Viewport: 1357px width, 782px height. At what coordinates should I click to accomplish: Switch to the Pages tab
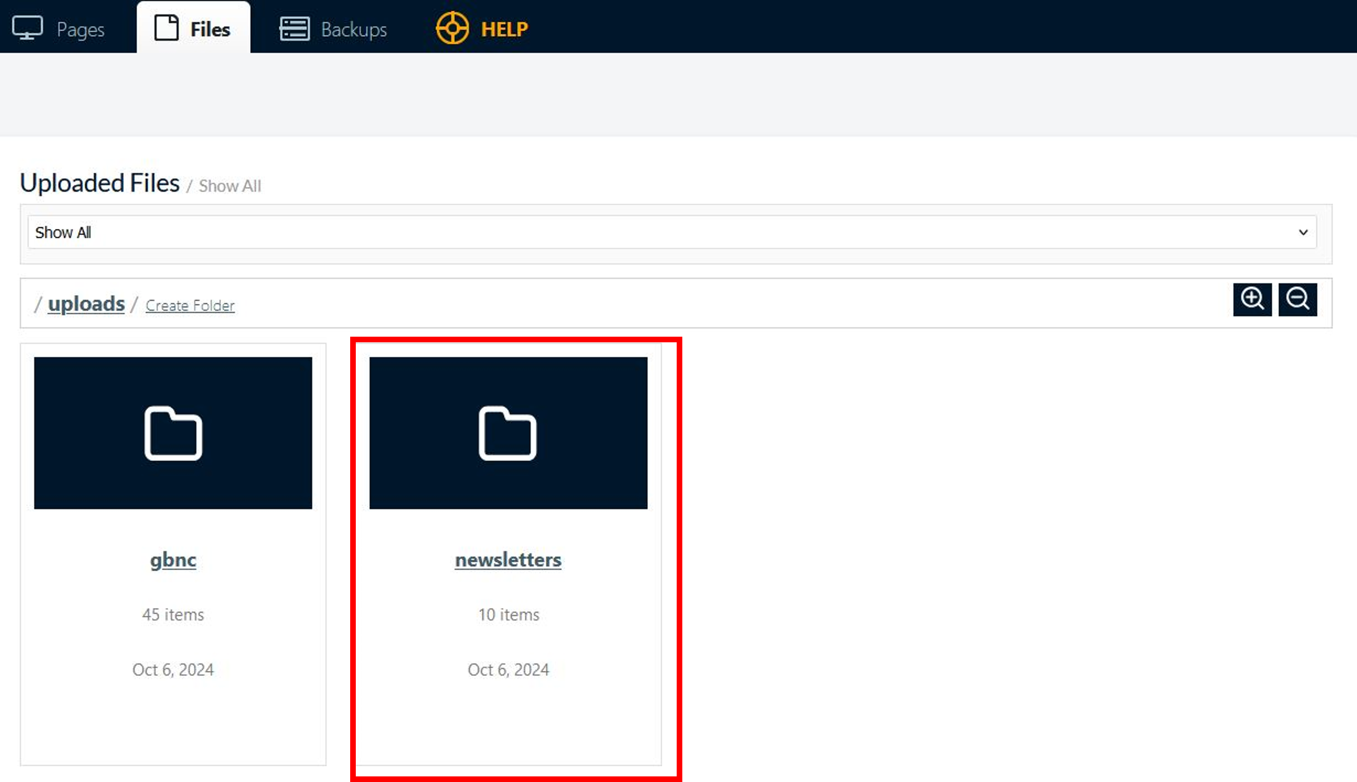(x=81, y=30)
